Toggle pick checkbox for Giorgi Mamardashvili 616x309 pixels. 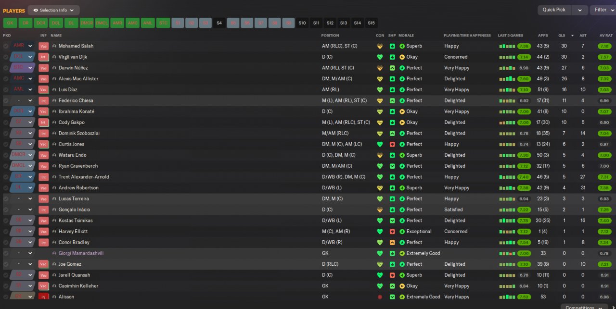point(6,253)
